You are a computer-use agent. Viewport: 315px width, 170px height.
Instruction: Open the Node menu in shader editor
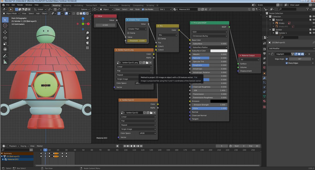click(137, 9)
